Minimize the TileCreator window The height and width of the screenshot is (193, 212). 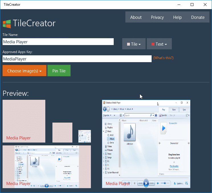tap(179, 5)
